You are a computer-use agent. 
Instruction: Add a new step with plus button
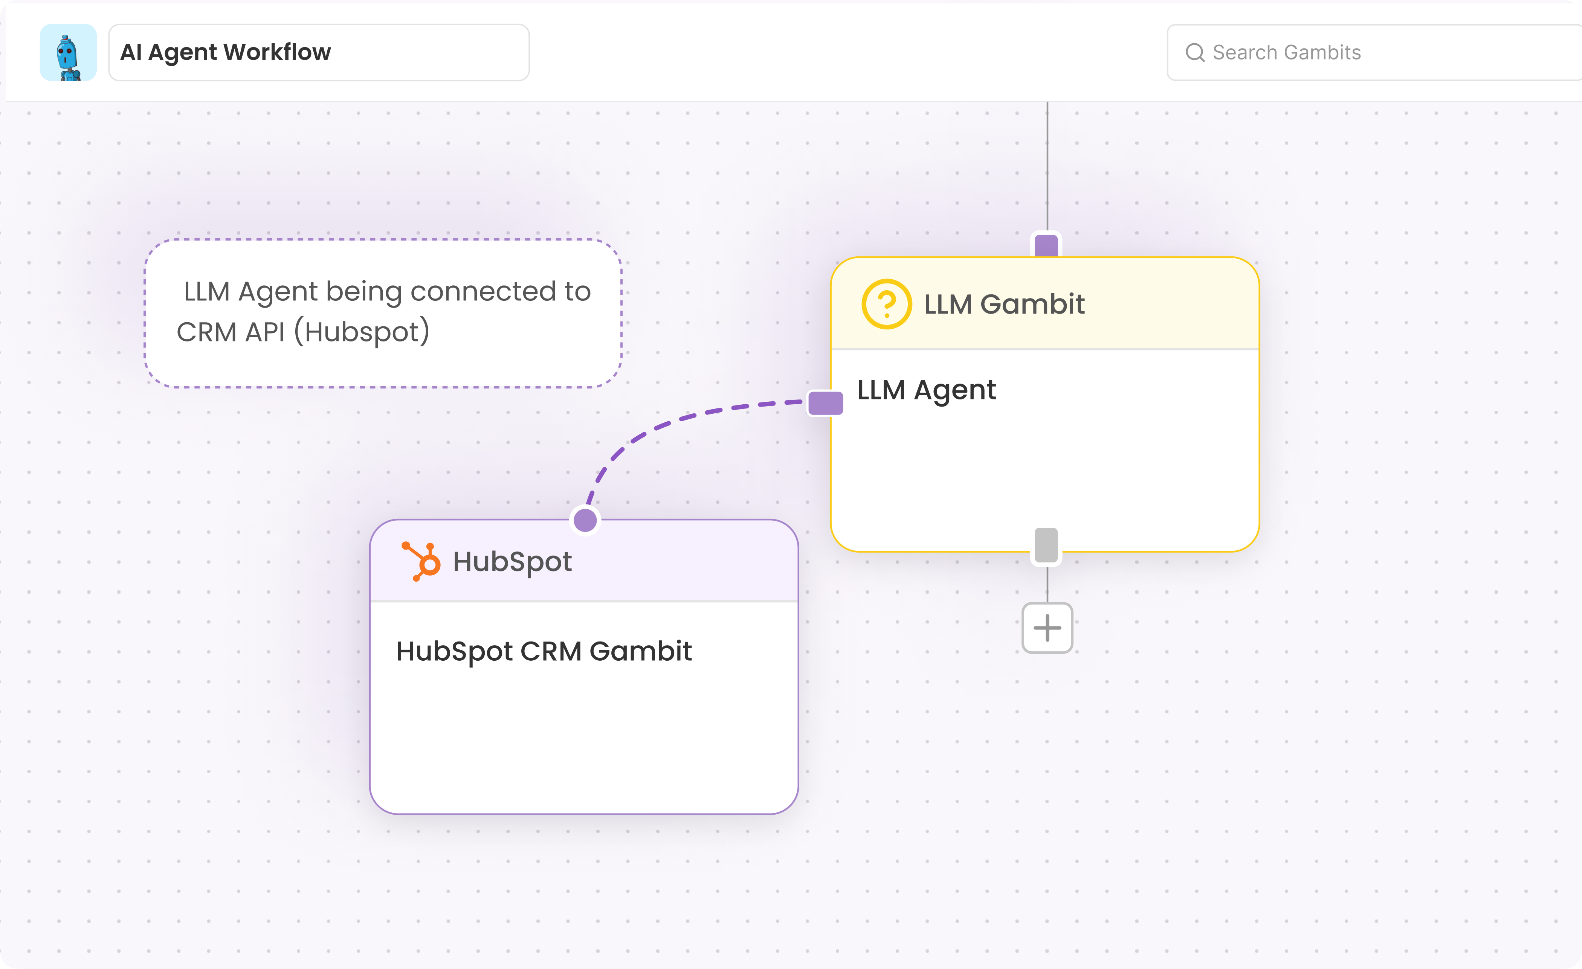point(1047,628)
